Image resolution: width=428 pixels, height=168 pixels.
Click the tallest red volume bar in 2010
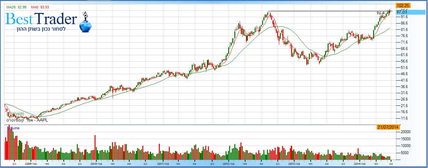pos(95,147)
